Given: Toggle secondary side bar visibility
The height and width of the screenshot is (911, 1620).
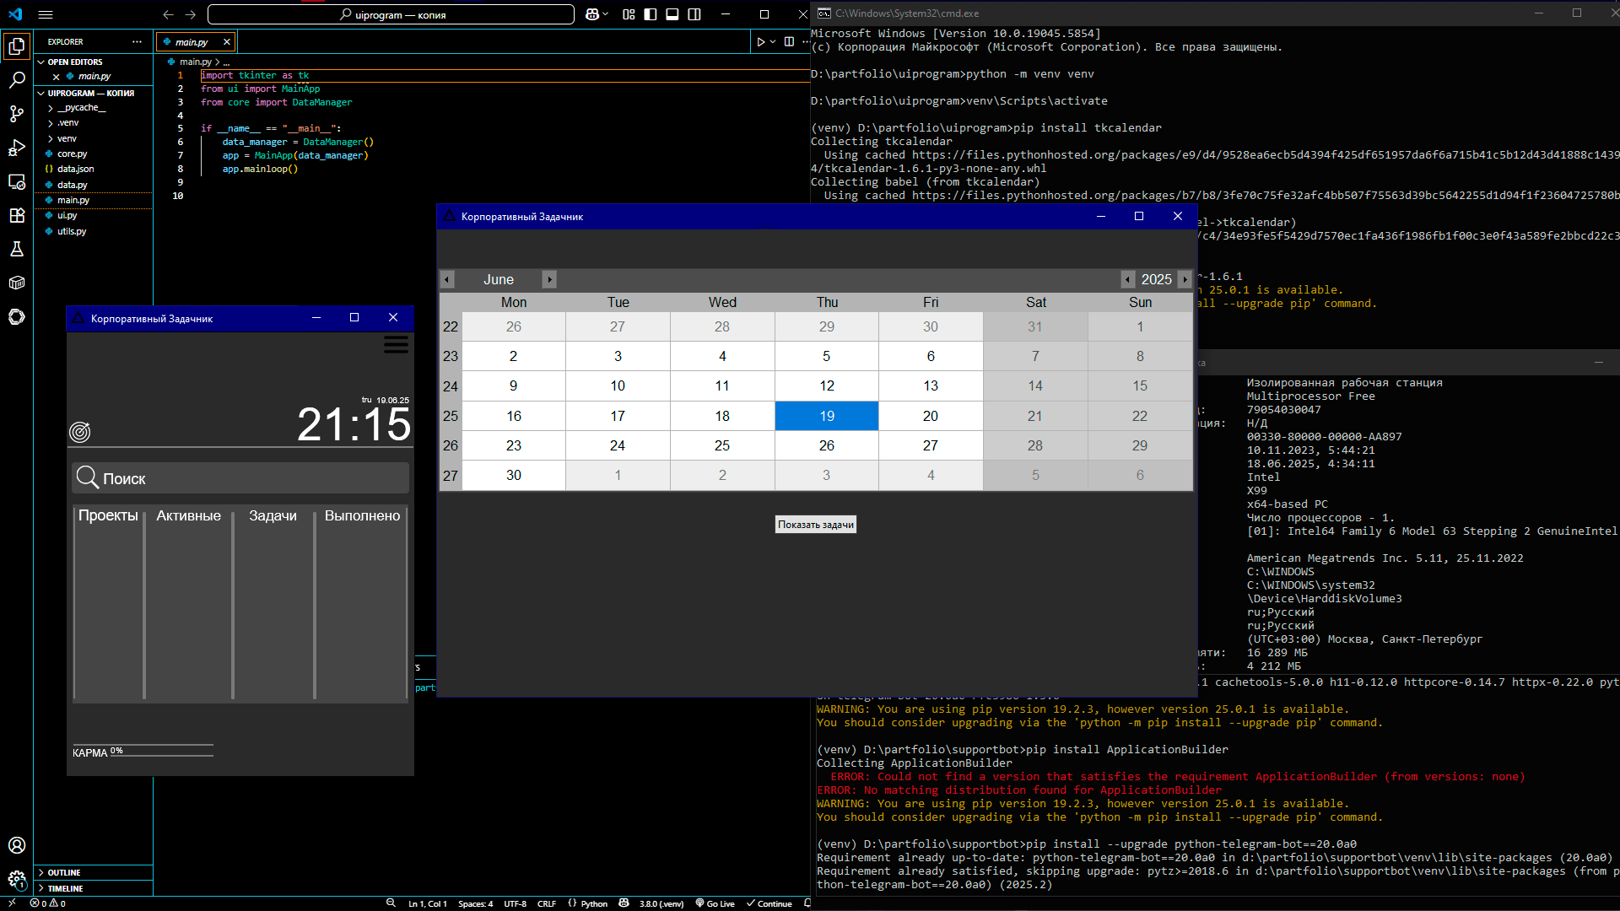Looking at the screenshot, I should [x=694, y=14].
